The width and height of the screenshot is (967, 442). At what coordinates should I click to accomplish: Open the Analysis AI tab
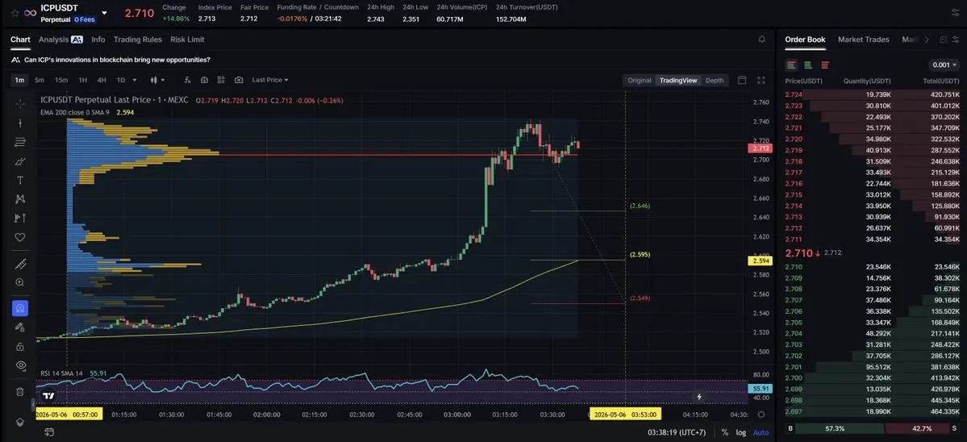click(x=60, y=40)
